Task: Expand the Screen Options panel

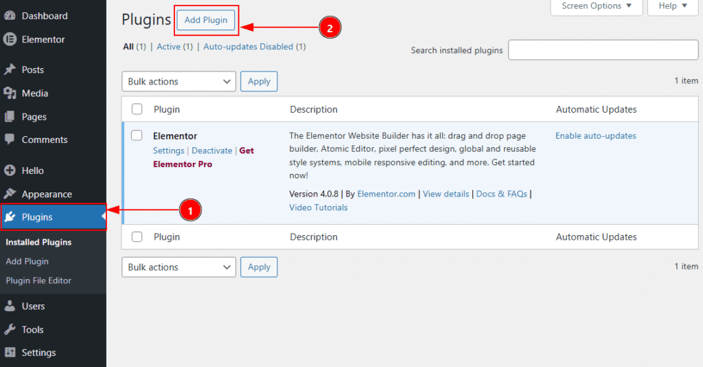Action: [597, 6]
